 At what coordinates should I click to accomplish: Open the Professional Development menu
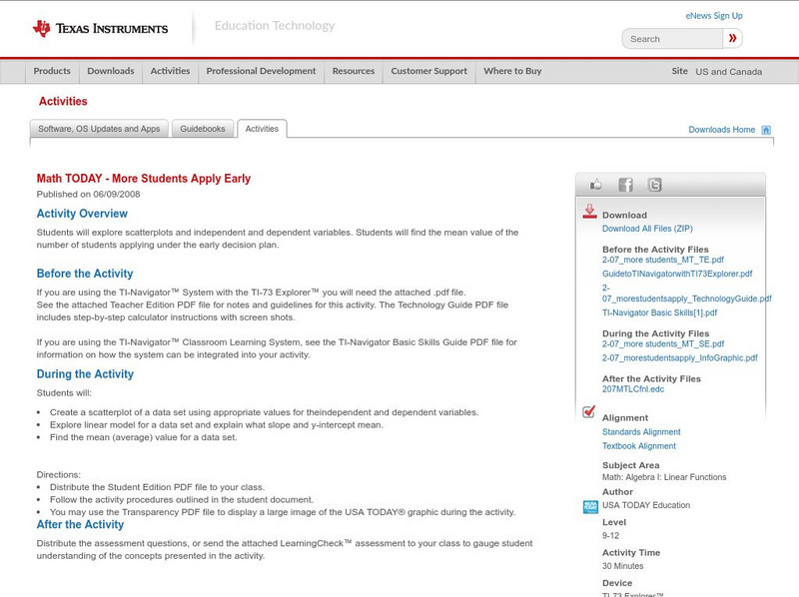click(x=261, y=71)
